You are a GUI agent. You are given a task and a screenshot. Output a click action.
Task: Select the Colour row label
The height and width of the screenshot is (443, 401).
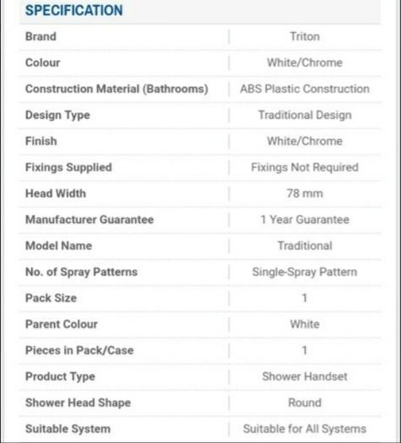[43, 62]
